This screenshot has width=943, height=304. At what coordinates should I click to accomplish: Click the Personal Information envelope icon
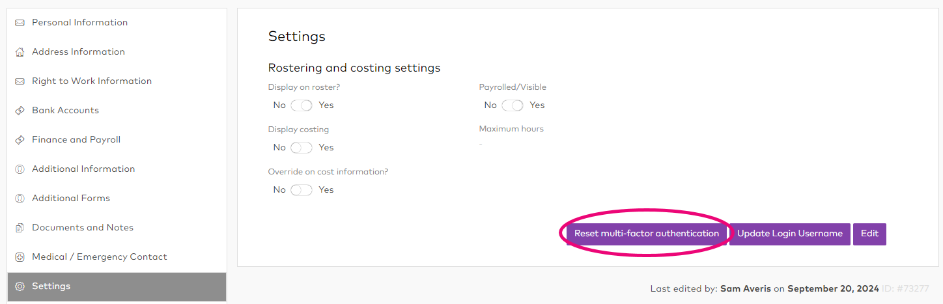(x=20, y=23)
